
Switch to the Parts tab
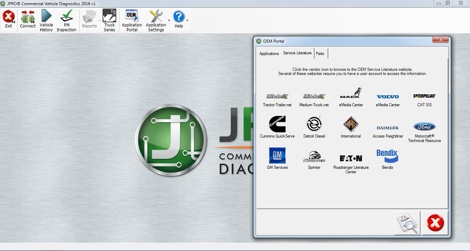click(x=320, y=54)
